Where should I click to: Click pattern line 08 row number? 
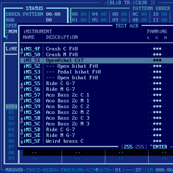point(11,153)
